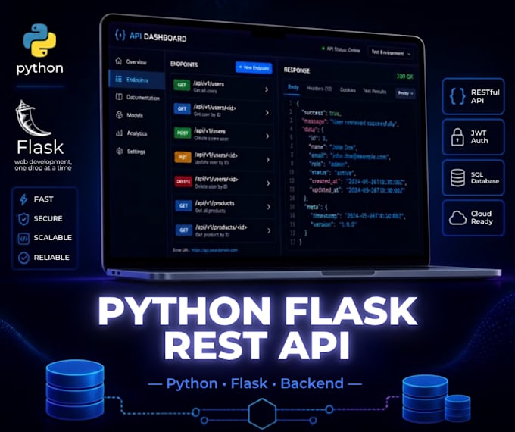
Task: Click the ENDPOINTS panel heading
Action: click(x=184, y=64)
